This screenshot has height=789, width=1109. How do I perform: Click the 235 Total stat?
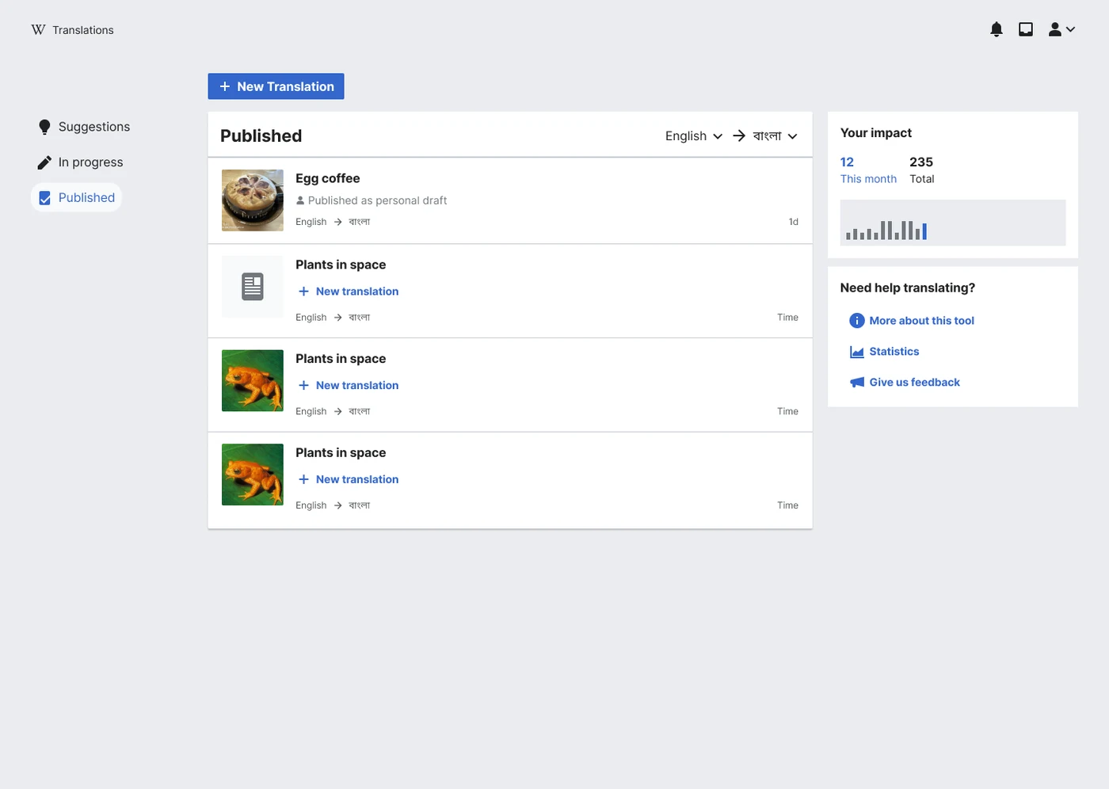922,170
